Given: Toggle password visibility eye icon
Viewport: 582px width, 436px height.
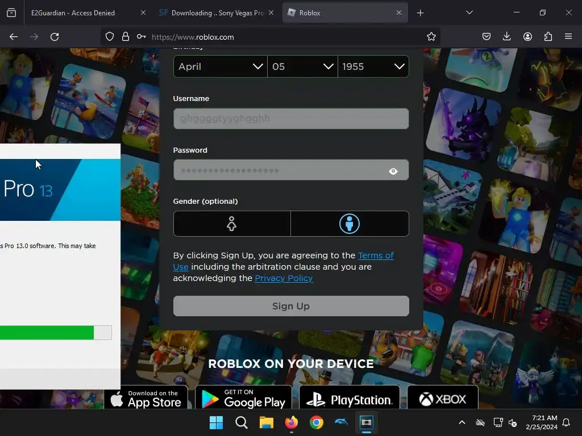Looking at the screenshot, I should (x=393, y=171).
